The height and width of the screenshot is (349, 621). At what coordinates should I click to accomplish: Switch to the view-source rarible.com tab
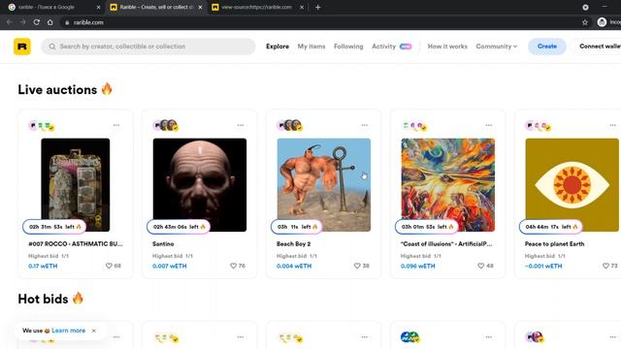click(x=256, y=7)
